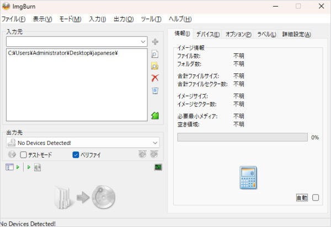Open the 表示(V) menu

point(42,19)
